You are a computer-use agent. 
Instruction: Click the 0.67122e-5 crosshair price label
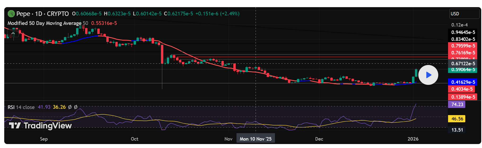[463, 64]
